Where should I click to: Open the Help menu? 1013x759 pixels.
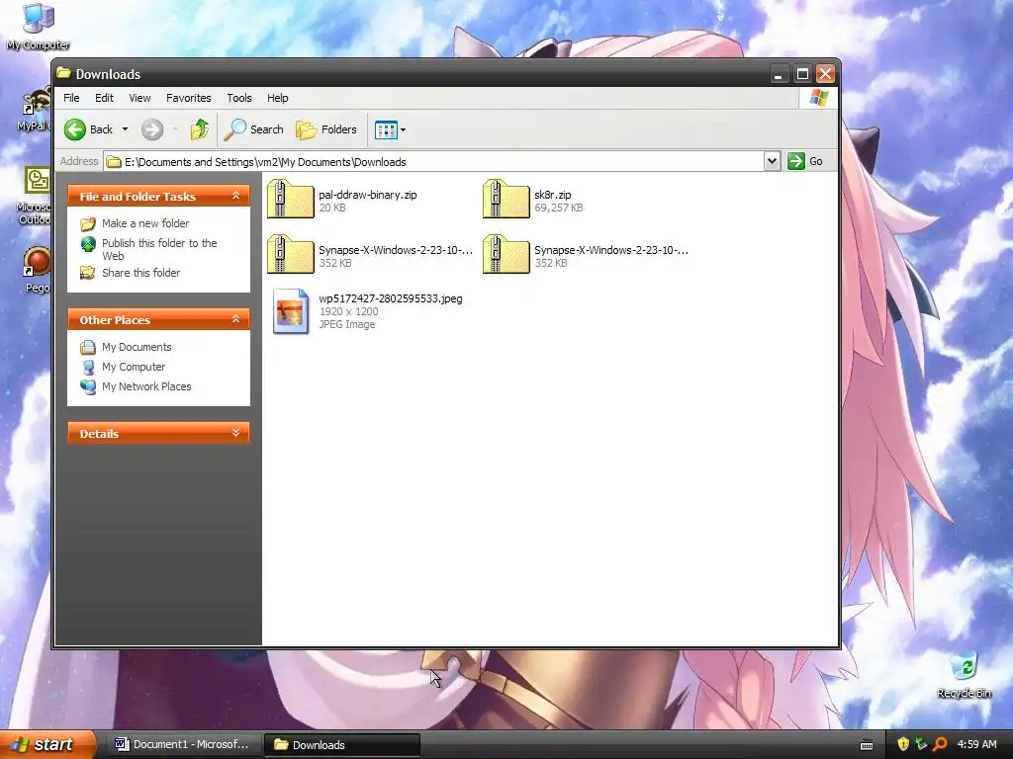pyautogui.click(x=278, y=98)
